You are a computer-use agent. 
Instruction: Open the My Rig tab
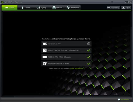41,8
